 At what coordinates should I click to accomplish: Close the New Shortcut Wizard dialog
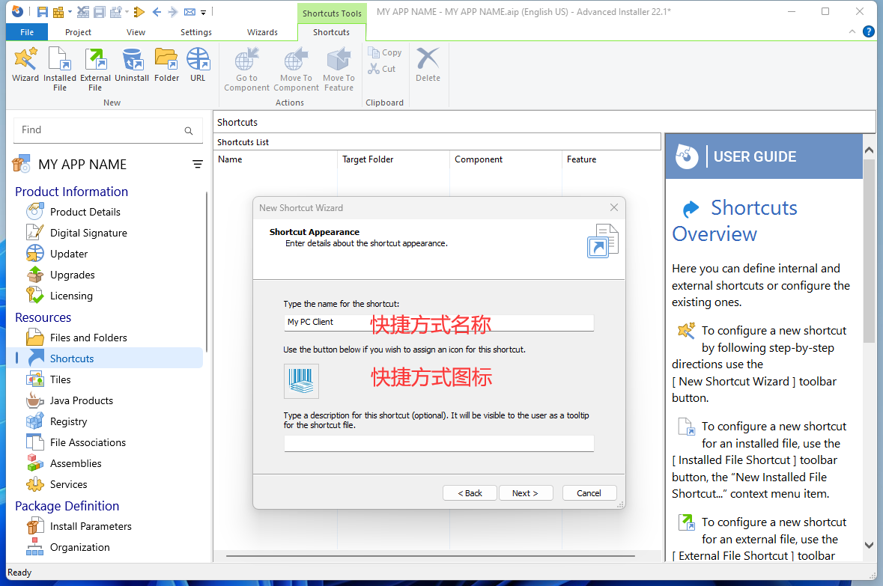[x=614, y=208]
